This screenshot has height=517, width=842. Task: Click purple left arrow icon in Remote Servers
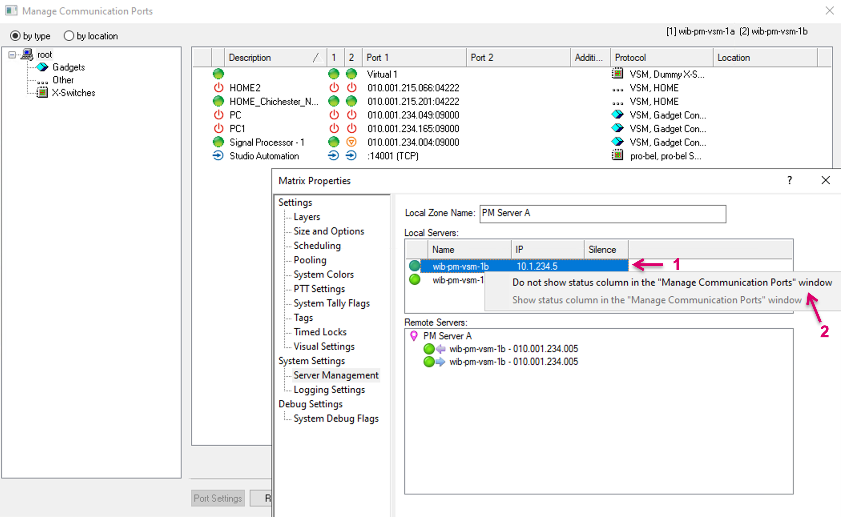click(440, 349)
